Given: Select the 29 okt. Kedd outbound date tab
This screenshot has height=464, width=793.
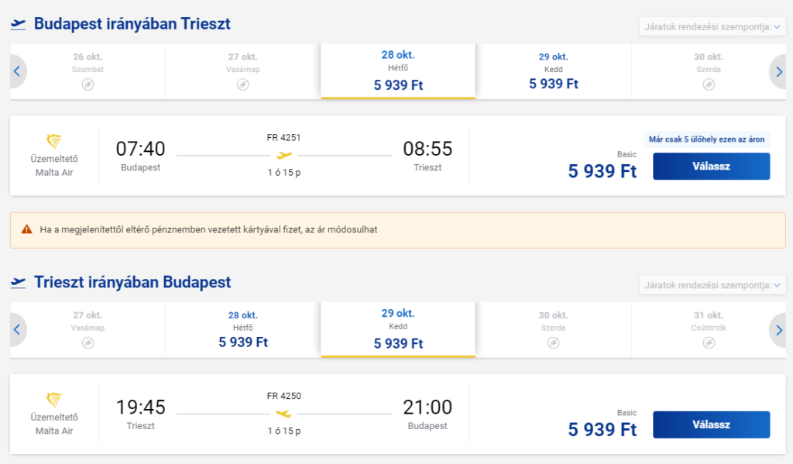Looking at the screenshot, I should click(x=553, y=71).
